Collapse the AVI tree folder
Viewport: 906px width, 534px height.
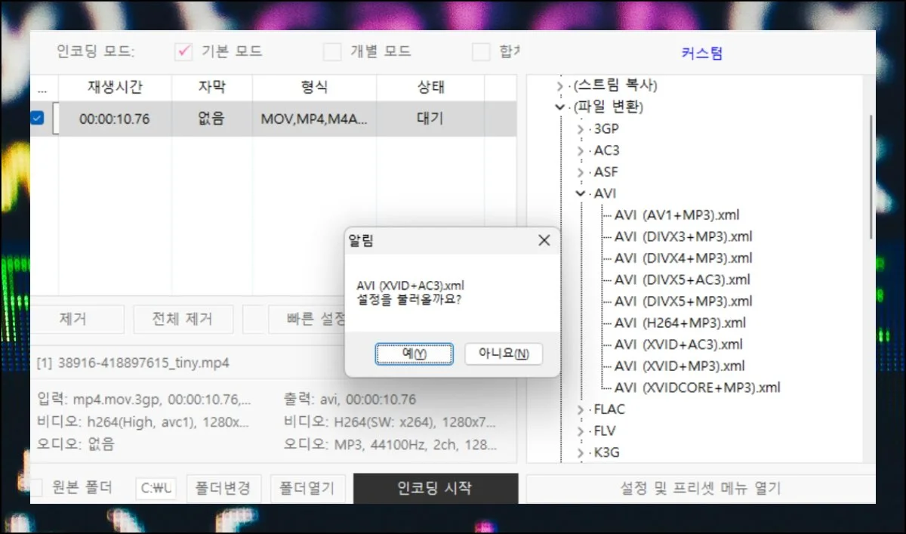[580, 193]
